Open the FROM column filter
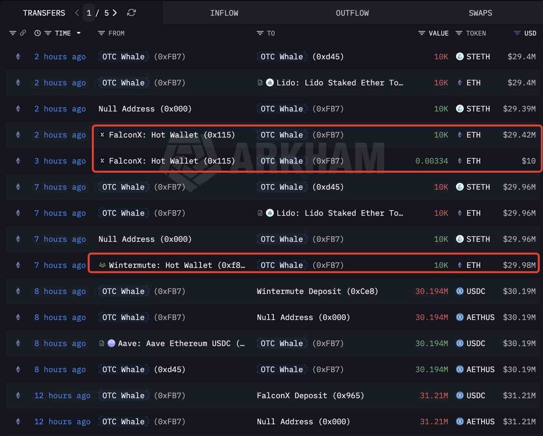This screenshot has height=436, width=543. (101, 33)
